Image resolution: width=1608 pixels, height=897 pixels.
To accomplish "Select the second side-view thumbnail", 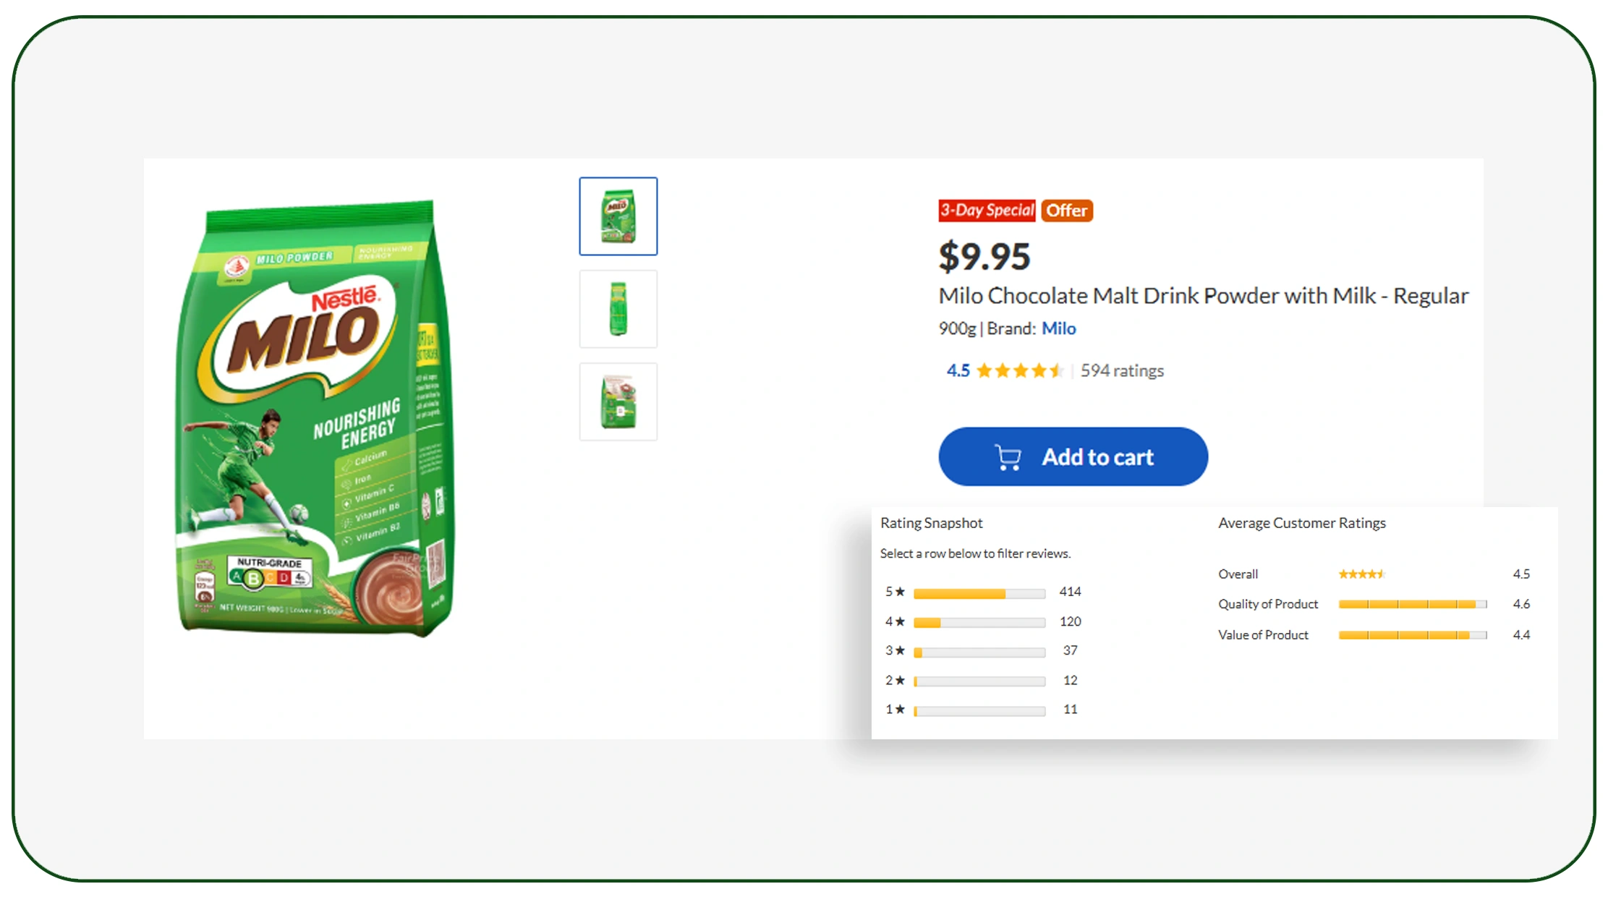I will pyautogui.click(x=618, y=309).
